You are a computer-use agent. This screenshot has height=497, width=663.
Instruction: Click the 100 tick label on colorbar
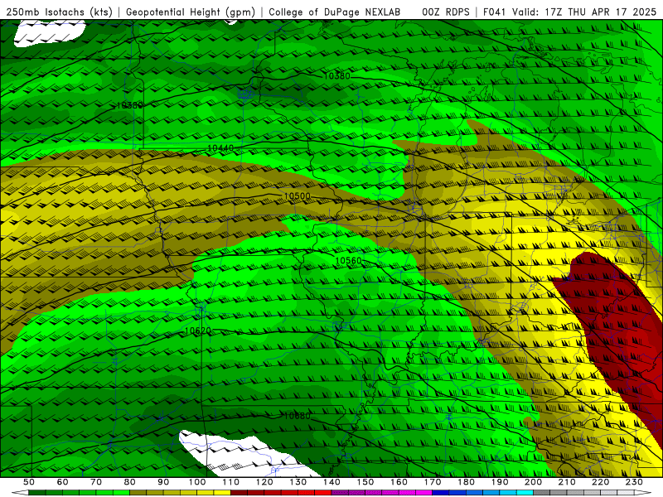coord(197,482)
